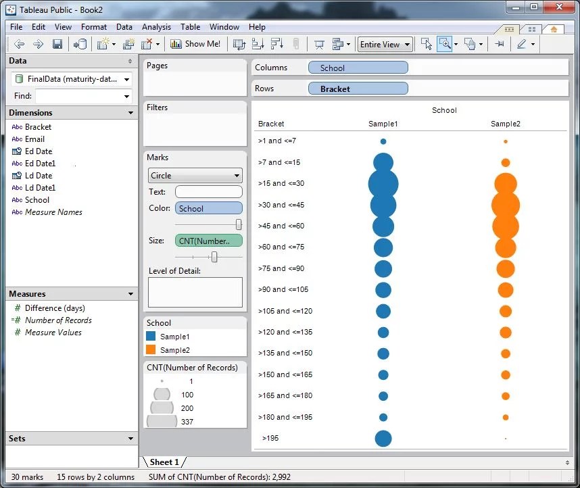Click the Level of Detail shelf box
This screenshot has width=580, height=488.
click(x=195, y=292)
